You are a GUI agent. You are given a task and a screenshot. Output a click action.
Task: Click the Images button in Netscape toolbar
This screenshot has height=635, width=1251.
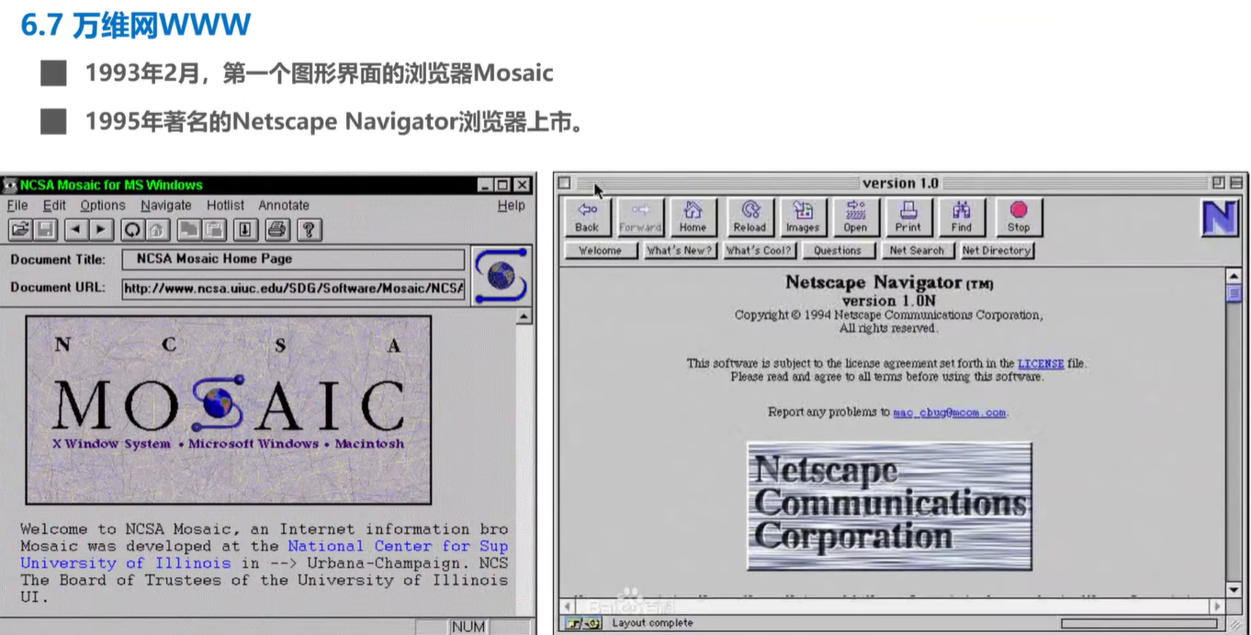[x=803, y=218]
